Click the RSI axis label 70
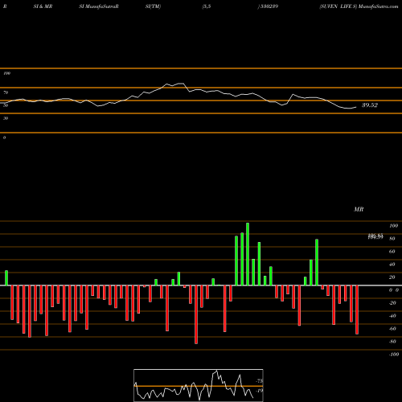Screen dimensions: 402x402 pos(6,92)
